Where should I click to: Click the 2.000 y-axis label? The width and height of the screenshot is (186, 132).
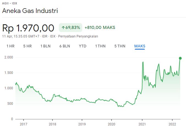[x=9, y=57]
